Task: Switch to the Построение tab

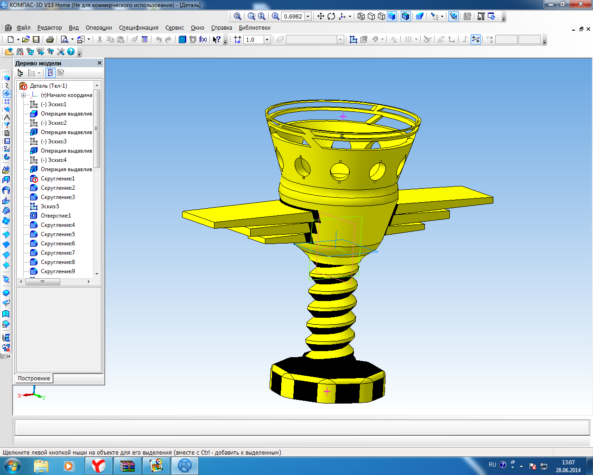Action: pyautogui.click(x=34, y=379)
